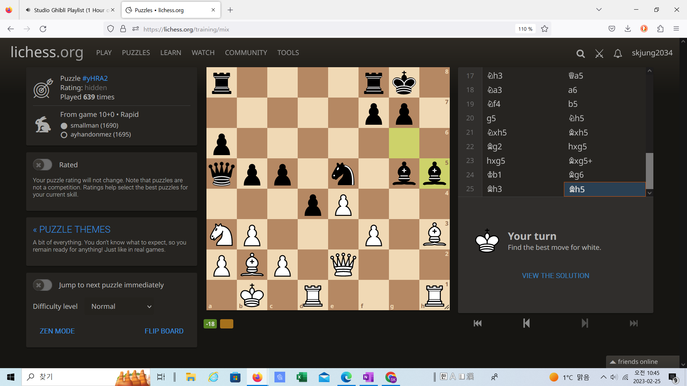
Task: Open the list all tabs chevron
Action: click(x=599, y=10)
